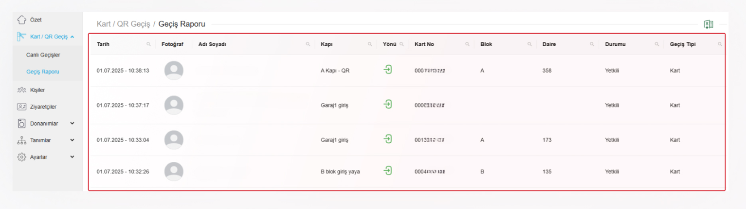Open the avatar photo in the 10:32:26 row
The image size is (746, 209).
pos(174,171)
